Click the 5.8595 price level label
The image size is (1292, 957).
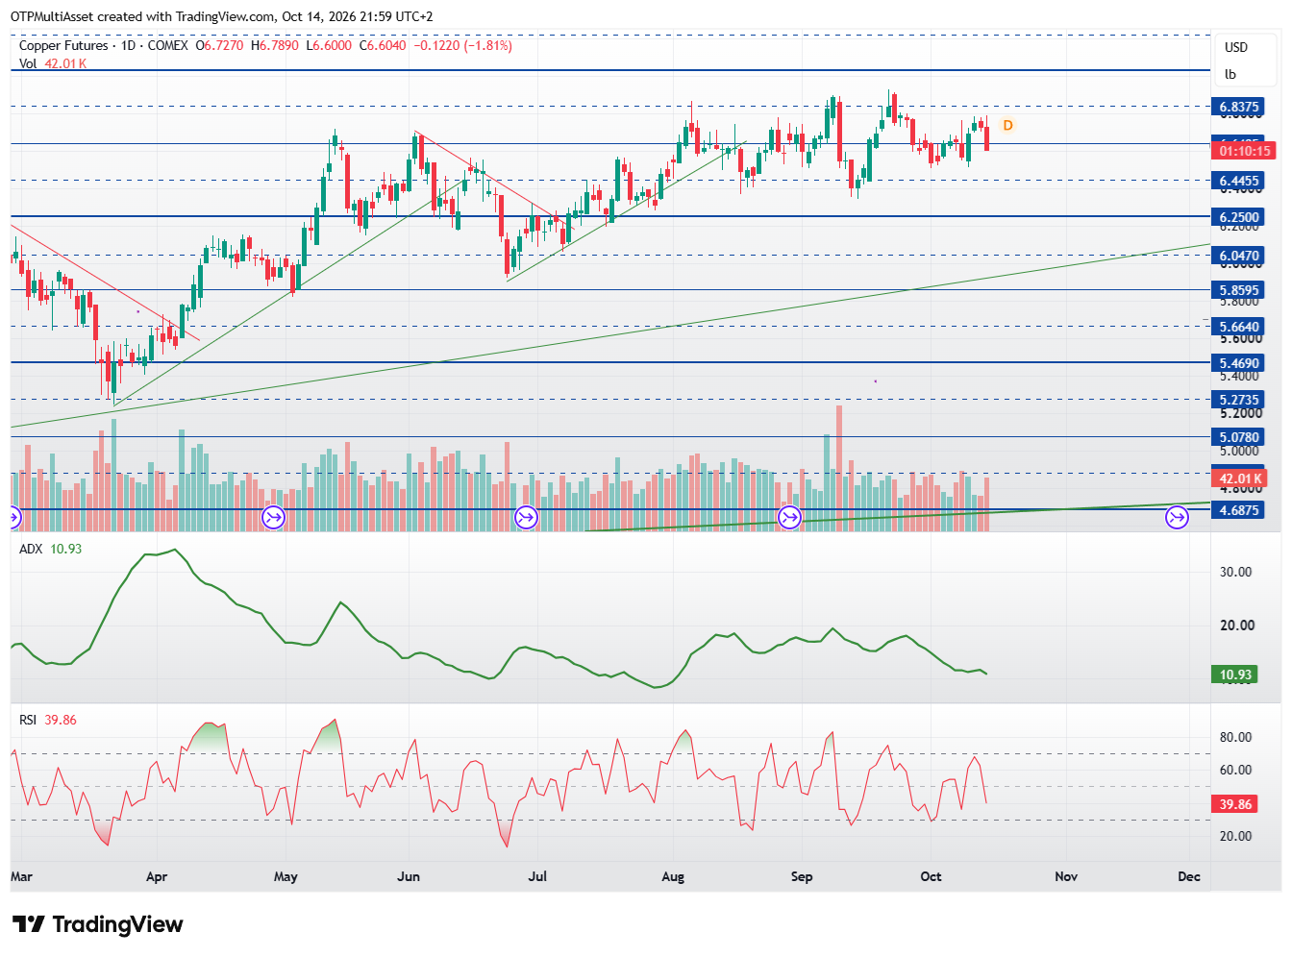point(1238,290)
